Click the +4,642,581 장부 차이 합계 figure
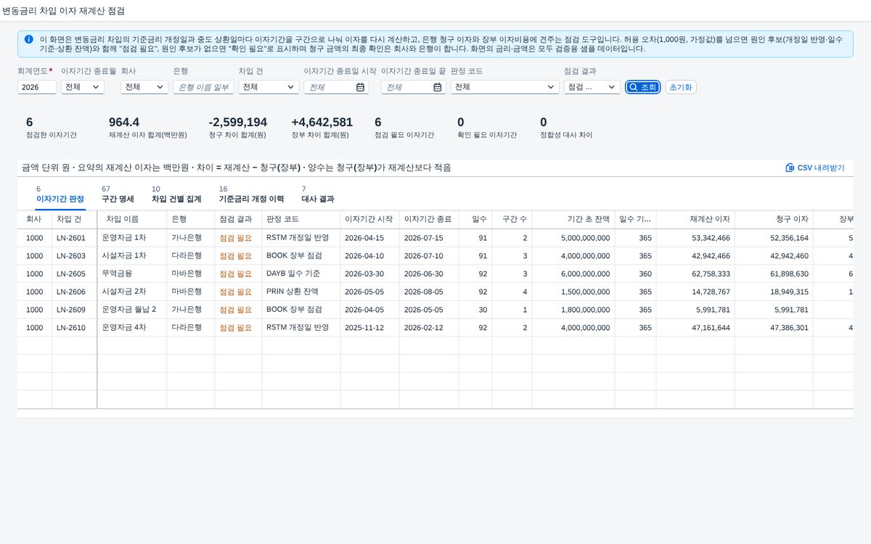Image resolution: width=871 pixels, height=544 pixels. click(x=322, y=123)
